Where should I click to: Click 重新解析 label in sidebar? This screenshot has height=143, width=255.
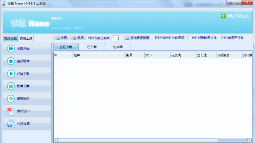pyautogui.click(x=23, y=99)
